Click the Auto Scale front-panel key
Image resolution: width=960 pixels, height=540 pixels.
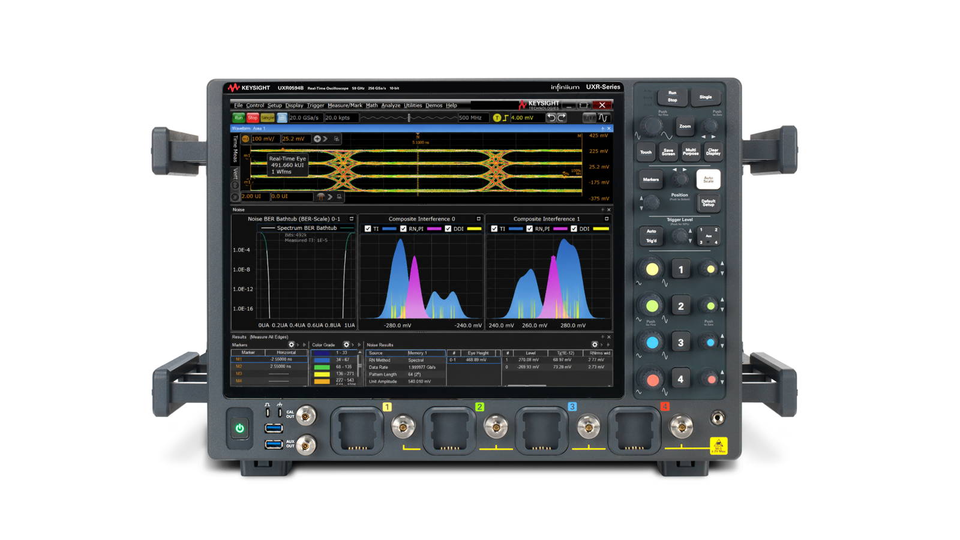(x=709, y=179)
